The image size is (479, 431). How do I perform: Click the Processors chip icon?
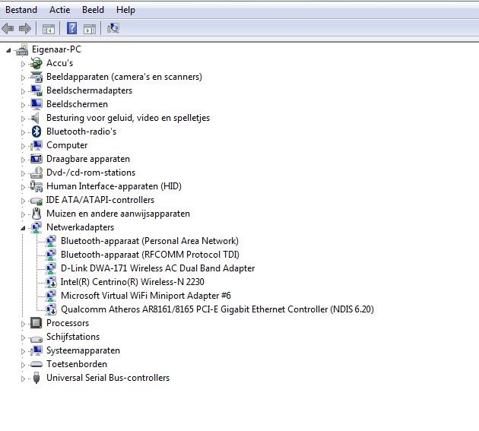pyautogui.click(x=36, y=323)
